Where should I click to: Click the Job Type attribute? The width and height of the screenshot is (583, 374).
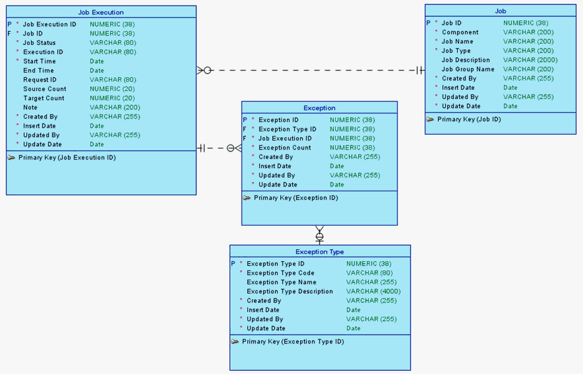[456, 51]
